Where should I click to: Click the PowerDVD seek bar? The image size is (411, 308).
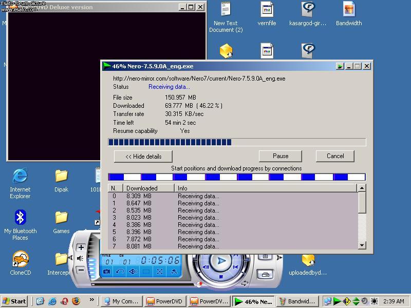tap(143, 284)
